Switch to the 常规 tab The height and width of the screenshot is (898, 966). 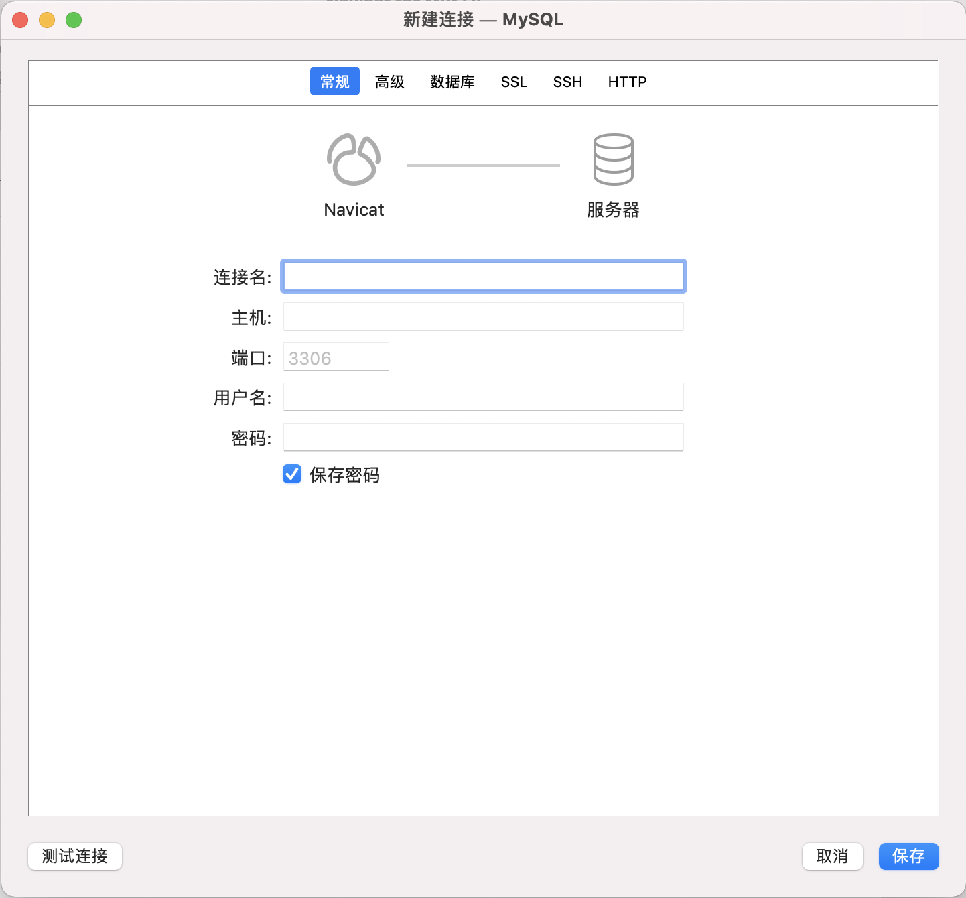pyautogui.click(x=335, y=82)
